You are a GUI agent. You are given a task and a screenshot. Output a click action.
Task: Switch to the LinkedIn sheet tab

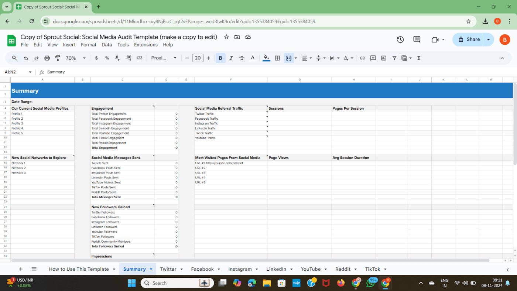pyautogui.click(x=277, y=269)
